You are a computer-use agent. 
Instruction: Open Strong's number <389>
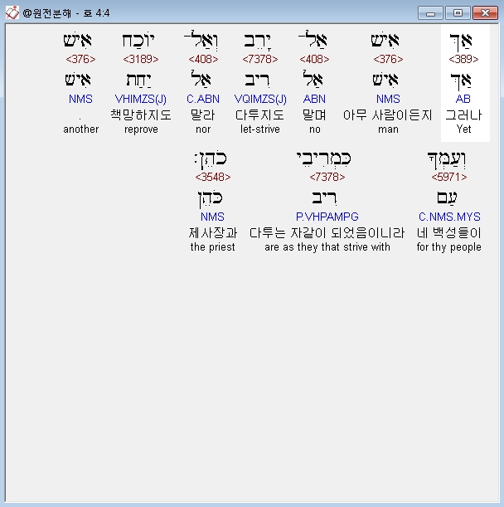click(463, 59)
